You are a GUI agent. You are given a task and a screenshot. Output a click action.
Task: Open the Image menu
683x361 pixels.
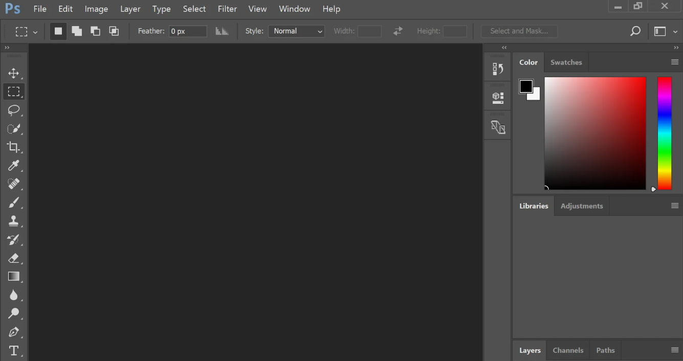click(x=96, y=9)
